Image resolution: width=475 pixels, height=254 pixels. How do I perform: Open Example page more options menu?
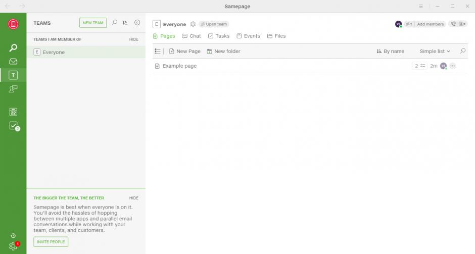453,66
